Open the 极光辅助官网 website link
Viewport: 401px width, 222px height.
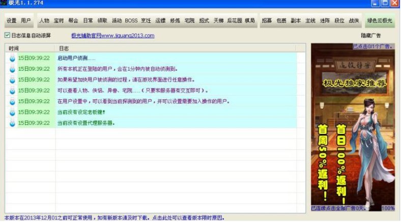112,36
